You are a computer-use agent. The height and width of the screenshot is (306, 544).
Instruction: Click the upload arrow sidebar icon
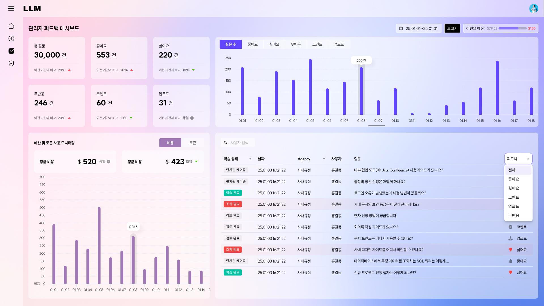click(11, 39)
